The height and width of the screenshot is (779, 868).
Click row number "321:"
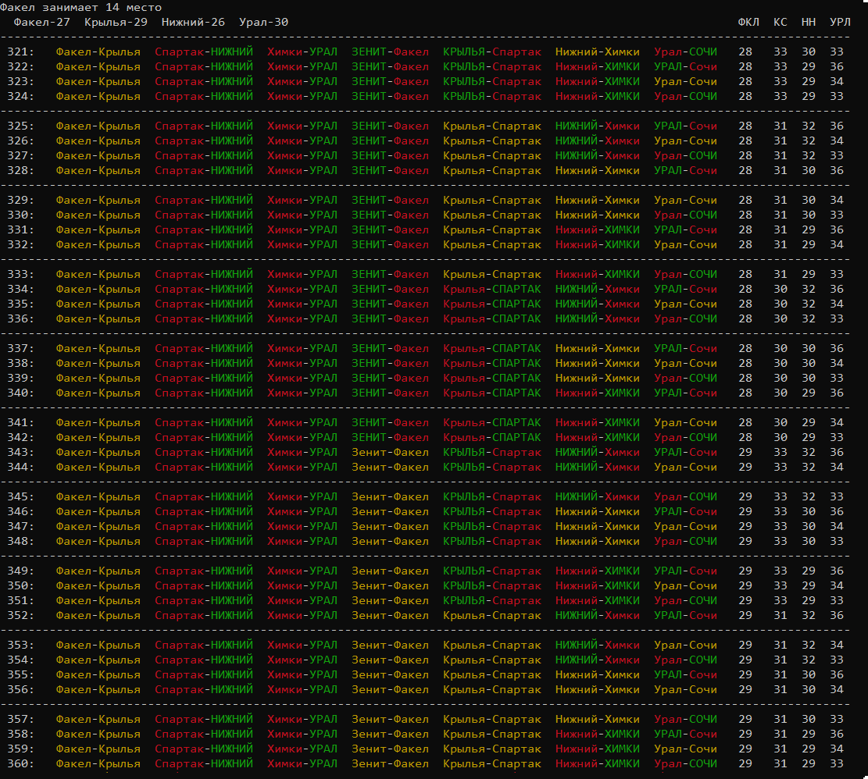[20, 52]
